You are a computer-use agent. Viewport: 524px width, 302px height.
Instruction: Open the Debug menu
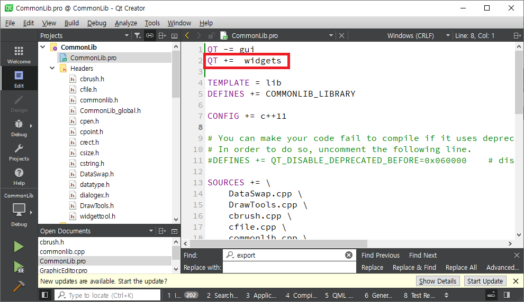[x=96, y=23]
